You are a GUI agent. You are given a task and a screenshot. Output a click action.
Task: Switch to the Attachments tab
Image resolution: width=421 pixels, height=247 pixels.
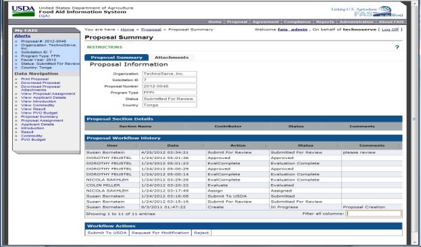172,58
